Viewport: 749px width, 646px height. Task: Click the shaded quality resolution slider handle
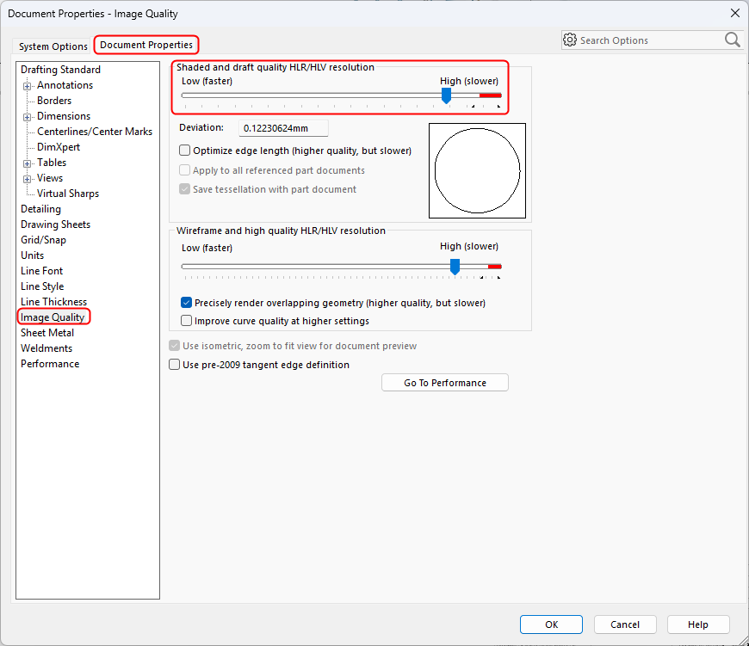point(446,95)
